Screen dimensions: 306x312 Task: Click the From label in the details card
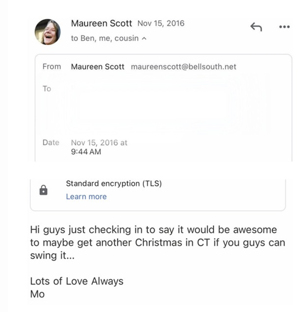(x=52, y=67)
